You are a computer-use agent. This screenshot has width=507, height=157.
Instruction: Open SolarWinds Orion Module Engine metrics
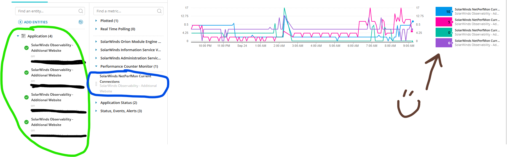point(131,42)
